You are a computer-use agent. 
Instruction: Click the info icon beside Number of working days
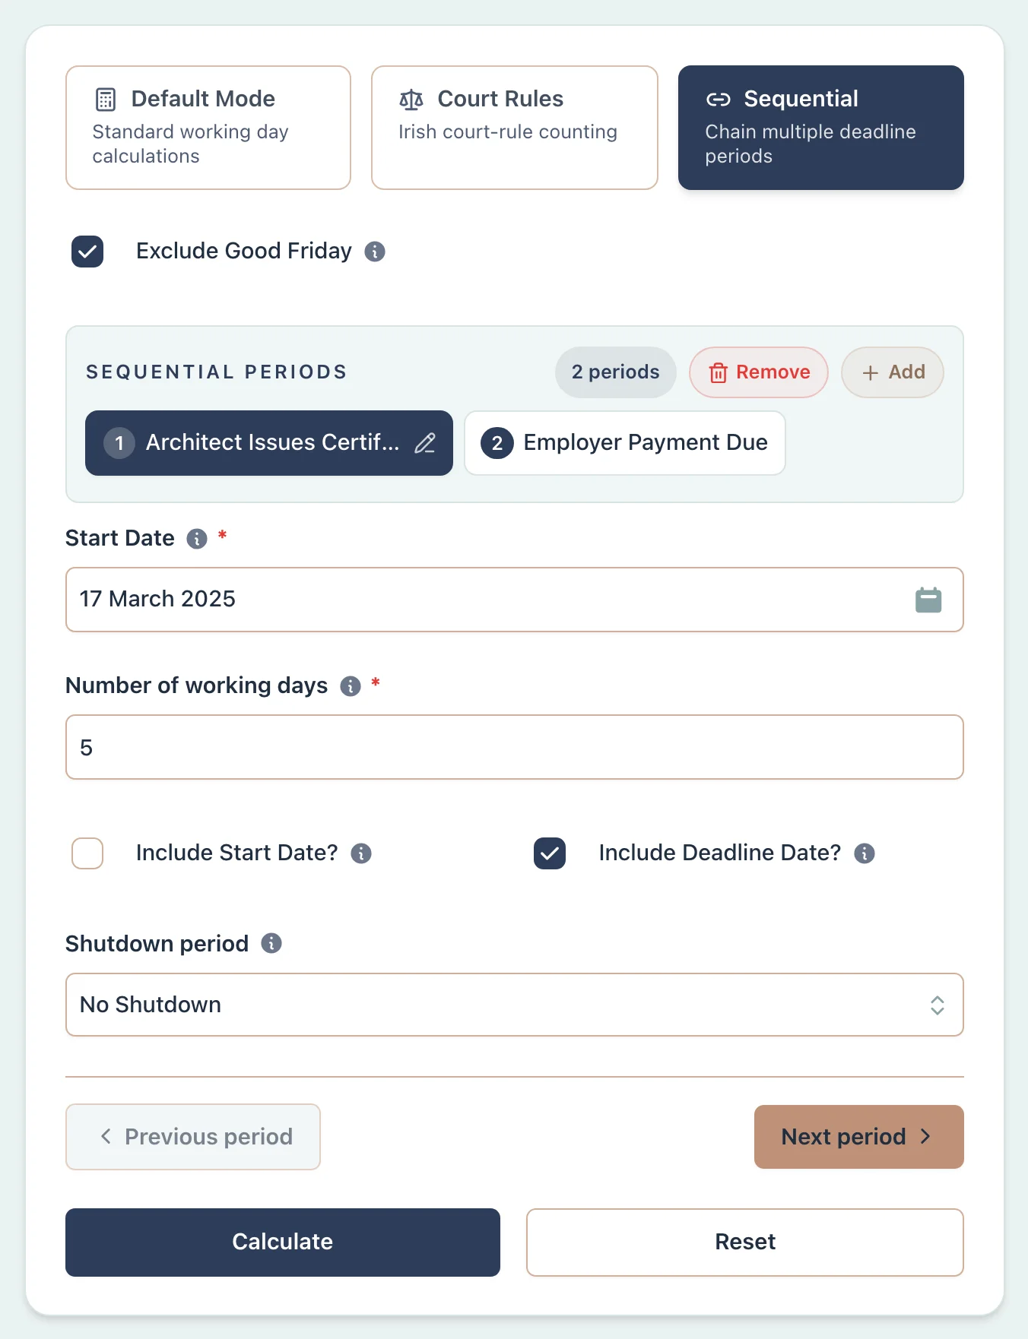pos(350,686)
